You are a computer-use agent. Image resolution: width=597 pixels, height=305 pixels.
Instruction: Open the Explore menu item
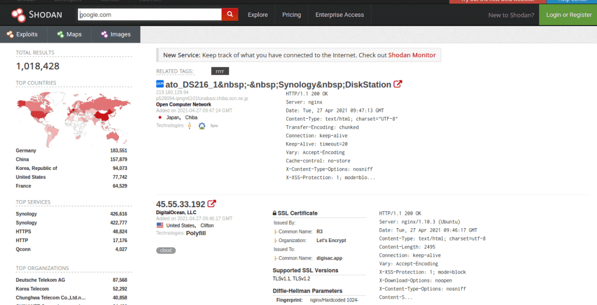pyautogui.click(x=258, y=15)
